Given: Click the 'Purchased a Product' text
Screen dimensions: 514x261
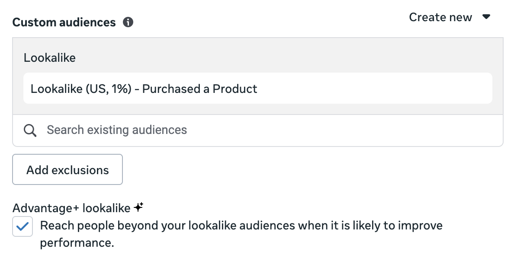Looking at the screenshot, I should point(200,89).
